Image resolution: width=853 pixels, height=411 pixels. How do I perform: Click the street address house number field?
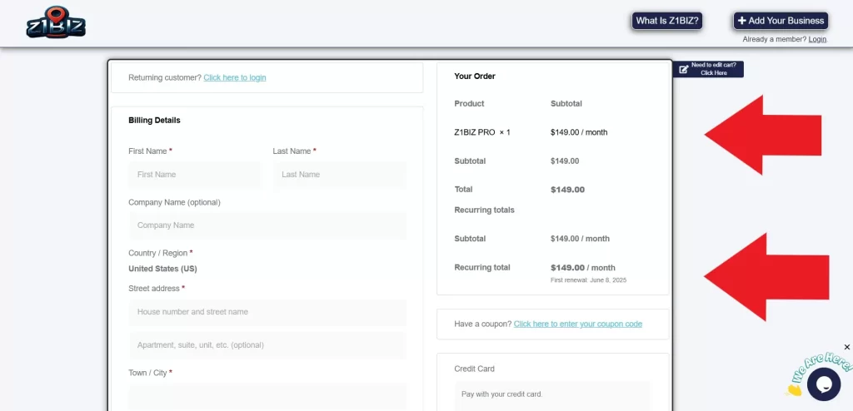point(267,312)
